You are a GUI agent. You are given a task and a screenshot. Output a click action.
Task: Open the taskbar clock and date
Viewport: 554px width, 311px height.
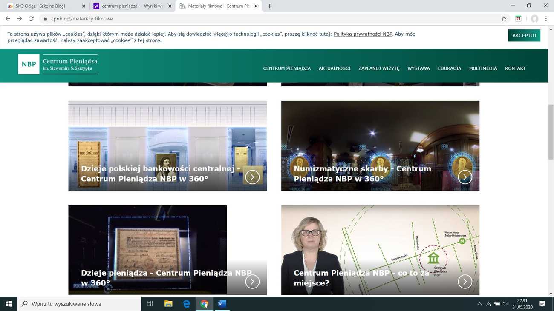[x=522, y=304]
